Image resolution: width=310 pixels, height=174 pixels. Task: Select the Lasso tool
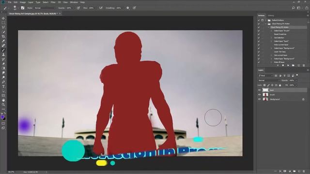click(x=3, y=27)
